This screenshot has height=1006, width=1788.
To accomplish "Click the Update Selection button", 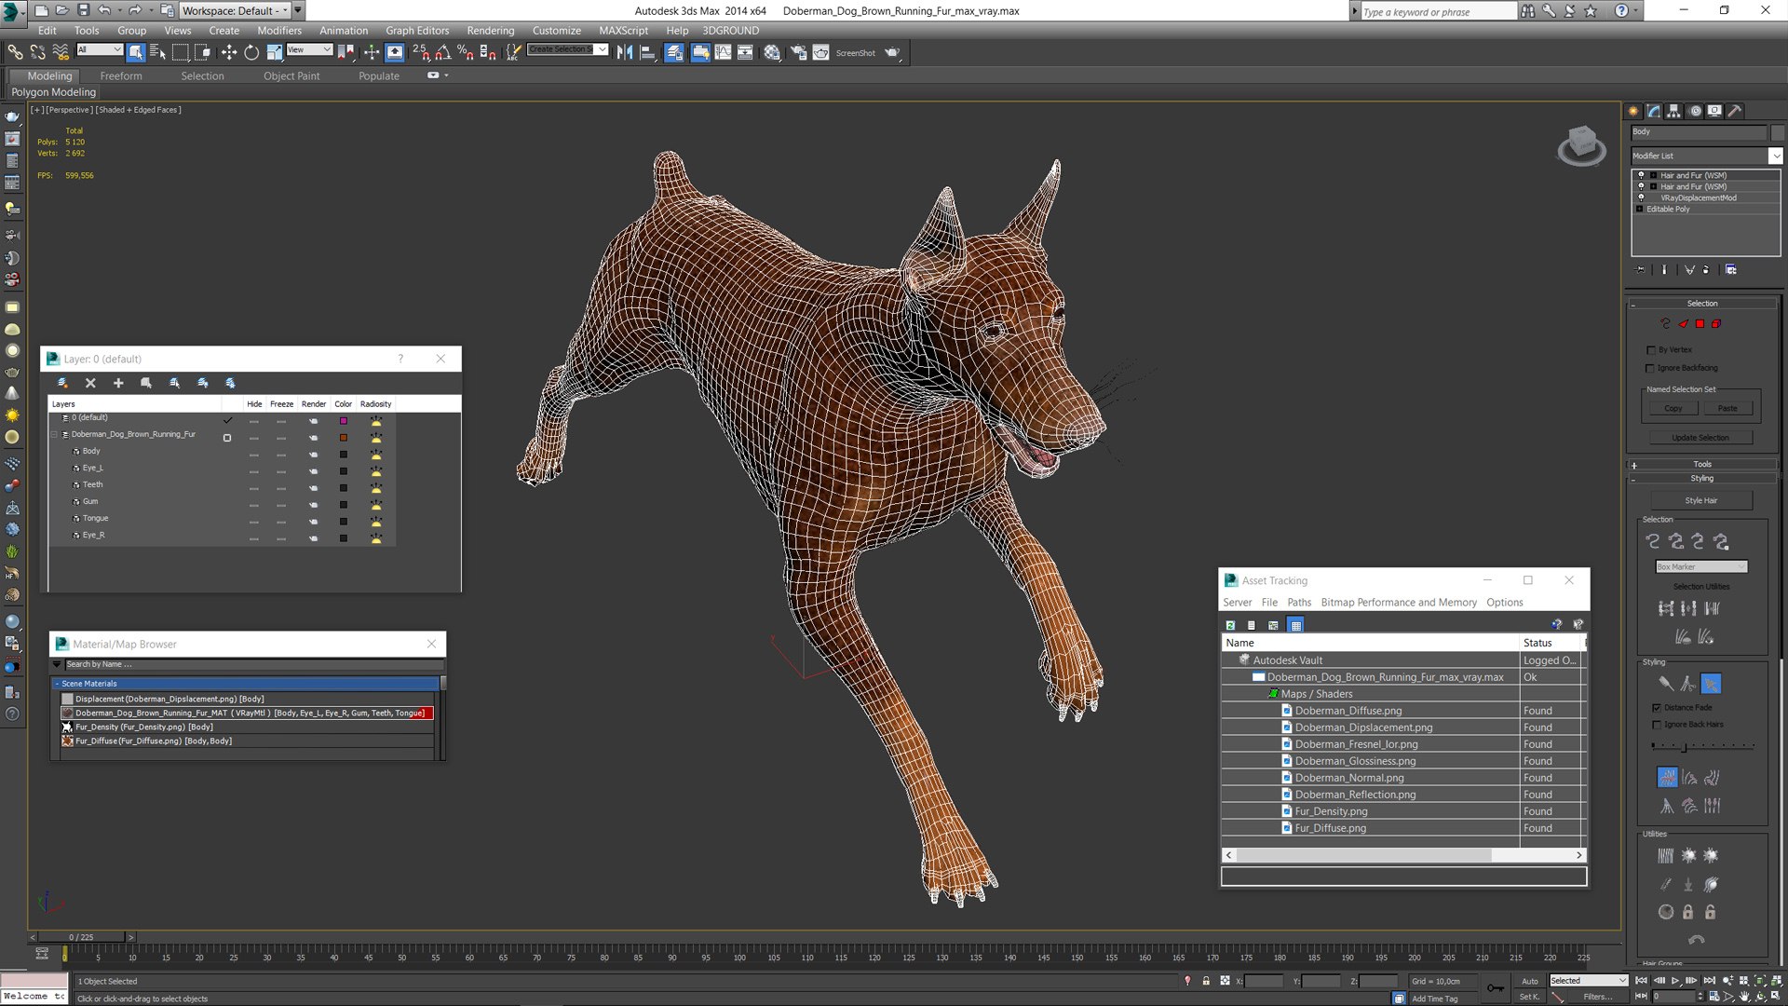I will [1700, 438].
